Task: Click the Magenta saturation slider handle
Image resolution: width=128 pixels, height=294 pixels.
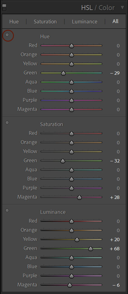Action: (x=79, y=197)
